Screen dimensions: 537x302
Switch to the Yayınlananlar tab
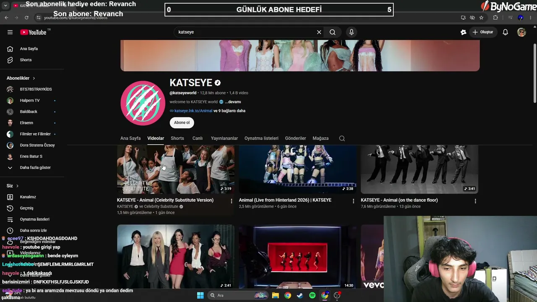tap(224, 138)
